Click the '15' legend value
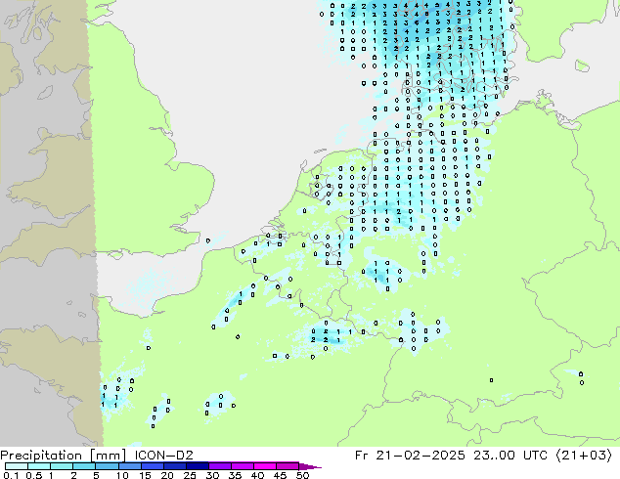This screenshot has height=479, width=620. pyautogui.click(x=145, y=475)
